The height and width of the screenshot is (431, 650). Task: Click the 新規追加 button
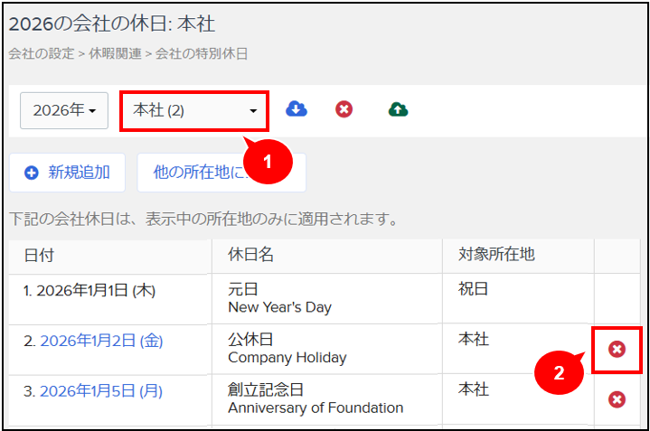[x=67, y=173]
